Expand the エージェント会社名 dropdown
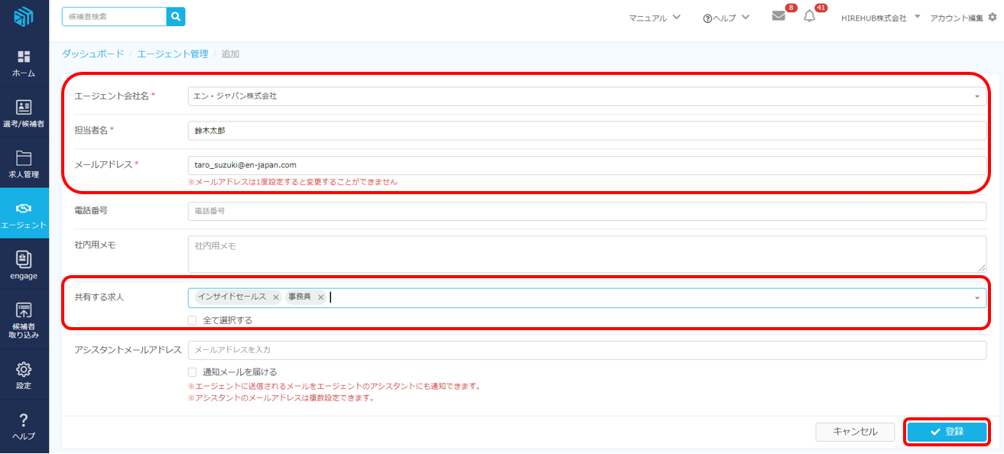Image resolution: width=1004 pixels, height=454 pixels. [x=977, y=96]
